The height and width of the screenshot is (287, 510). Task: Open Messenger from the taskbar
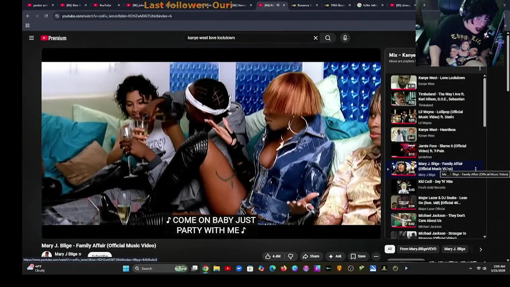[x=239, y=269]
